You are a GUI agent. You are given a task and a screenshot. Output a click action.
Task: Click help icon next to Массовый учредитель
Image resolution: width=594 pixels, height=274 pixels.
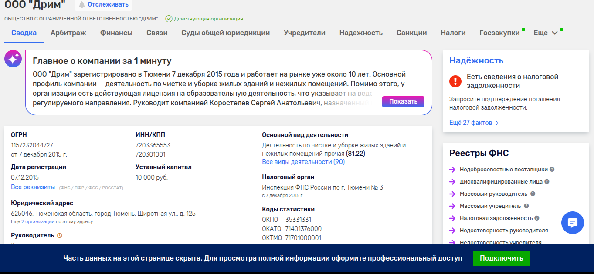point(526,206)
